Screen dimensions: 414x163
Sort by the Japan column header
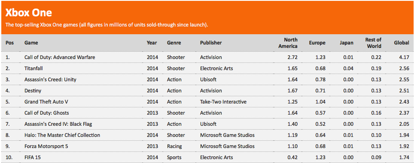(347, 43)
